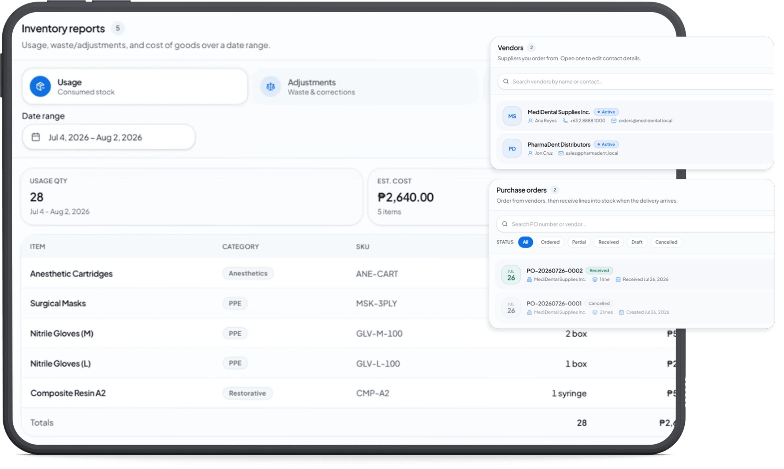
Task: Filter purchase orders by Draft status
Action: (637, 242)
